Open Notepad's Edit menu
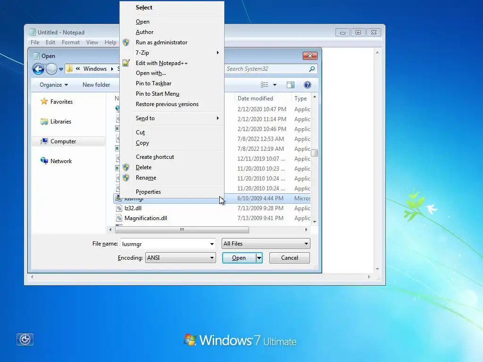The image size is (483, 362). click(50, 42)
